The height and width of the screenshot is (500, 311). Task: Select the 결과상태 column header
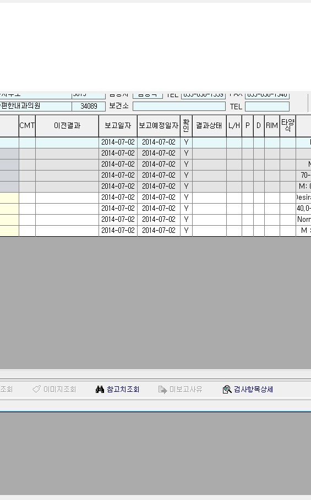[209, 126]
